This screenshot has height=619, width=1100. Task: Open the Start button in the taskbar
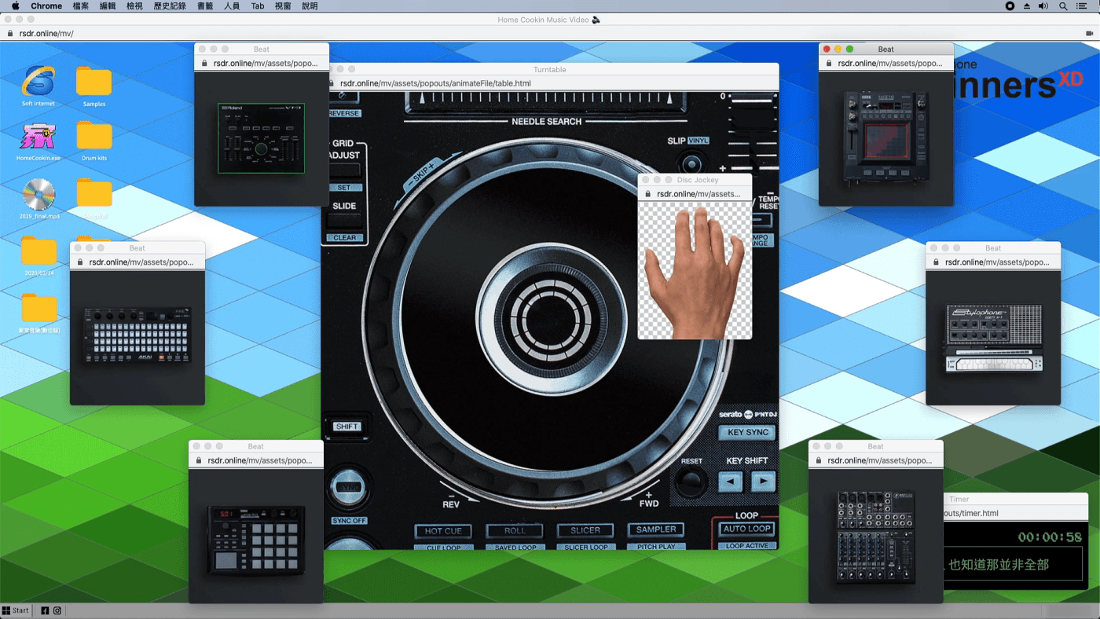(16, 610)
